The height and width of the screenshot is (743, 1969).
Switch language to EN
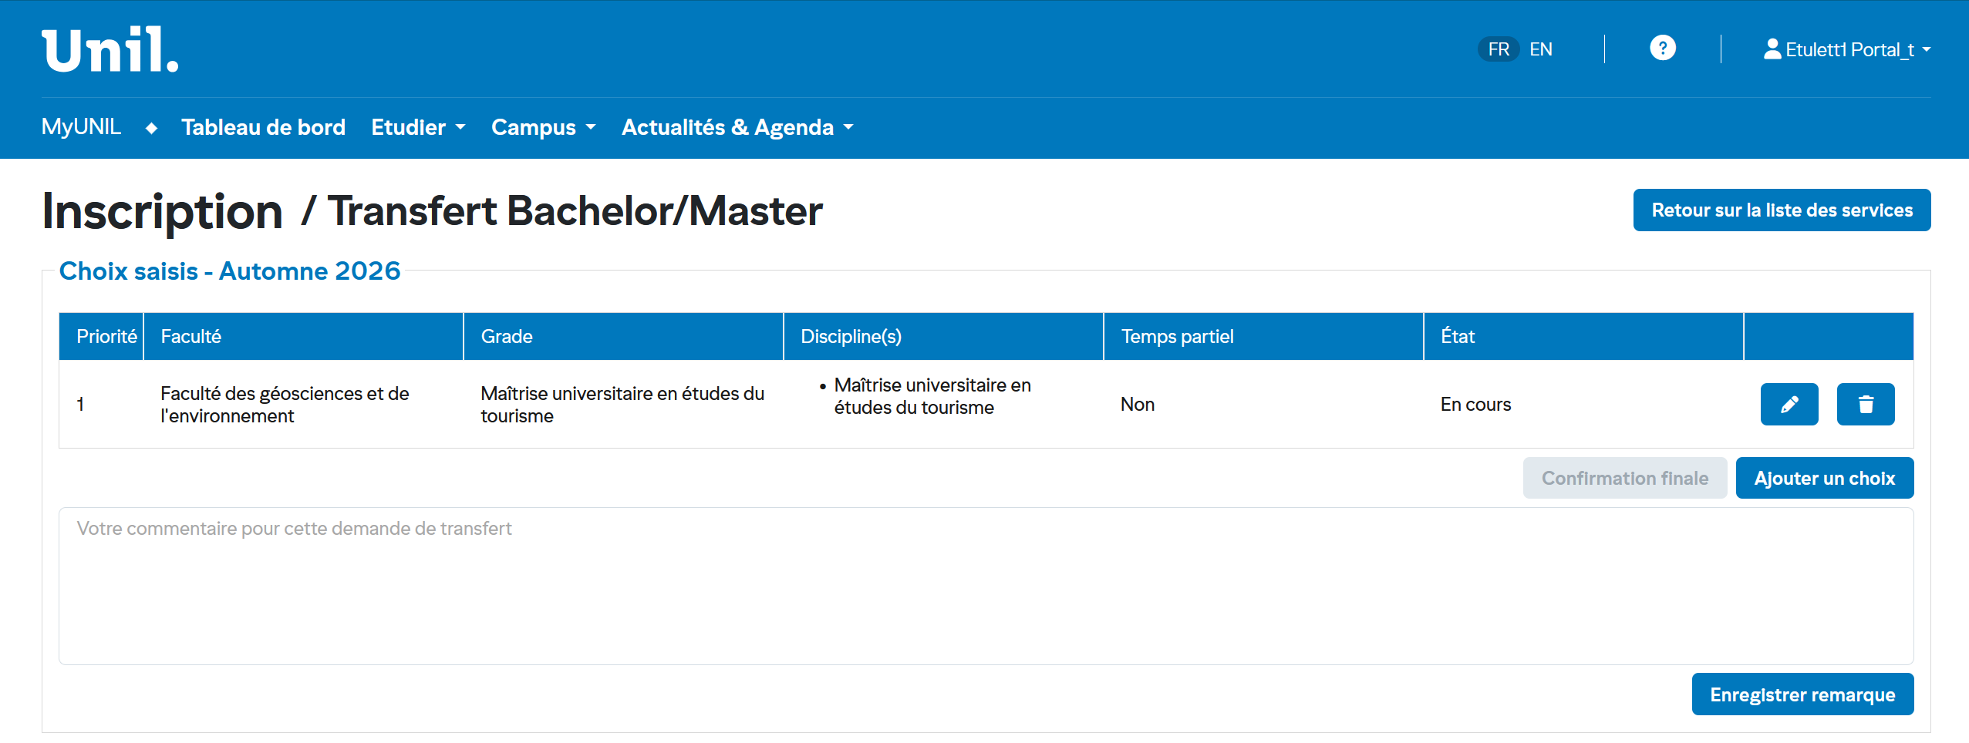point(1540,49)
